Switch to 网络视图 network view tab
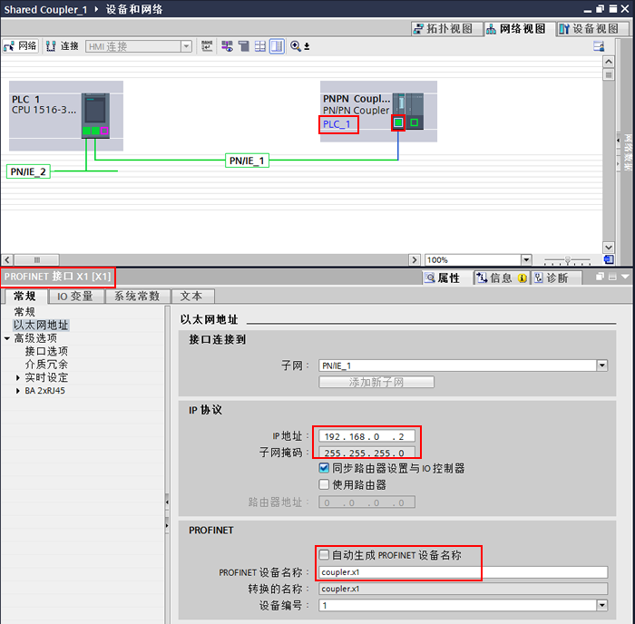 (520, 29)
